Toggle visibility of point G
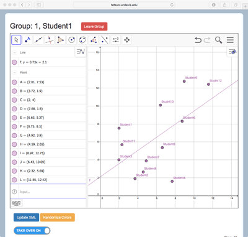248x237 pixels. (x=14, y=136)
